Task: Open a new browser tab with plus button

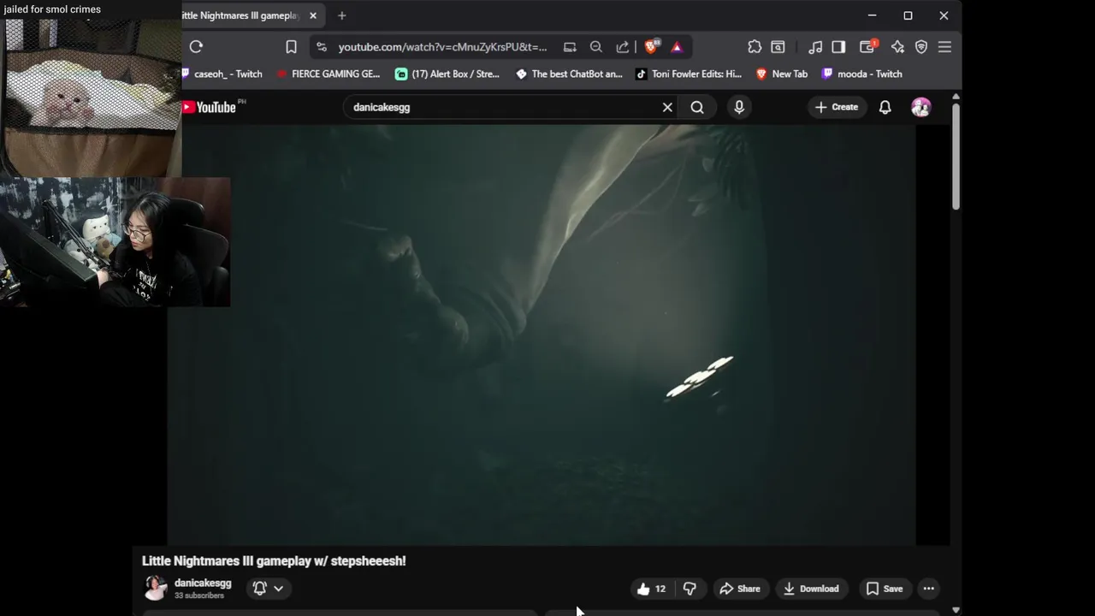Action: click(x=341, y=15)
